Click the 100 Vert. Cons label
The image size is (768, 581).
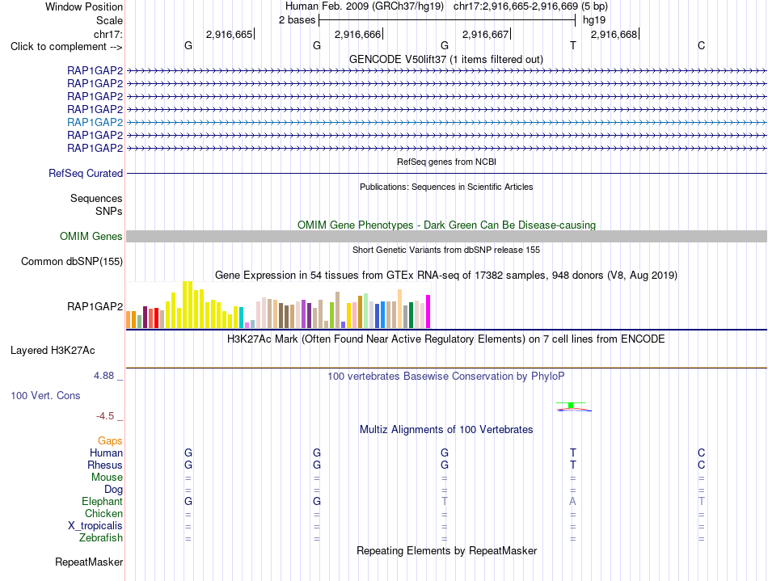pos(45,395)
